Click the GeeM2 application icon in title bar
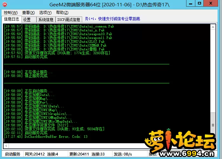The height and width of the screenshot is (159, 222). tap(5, 4)
